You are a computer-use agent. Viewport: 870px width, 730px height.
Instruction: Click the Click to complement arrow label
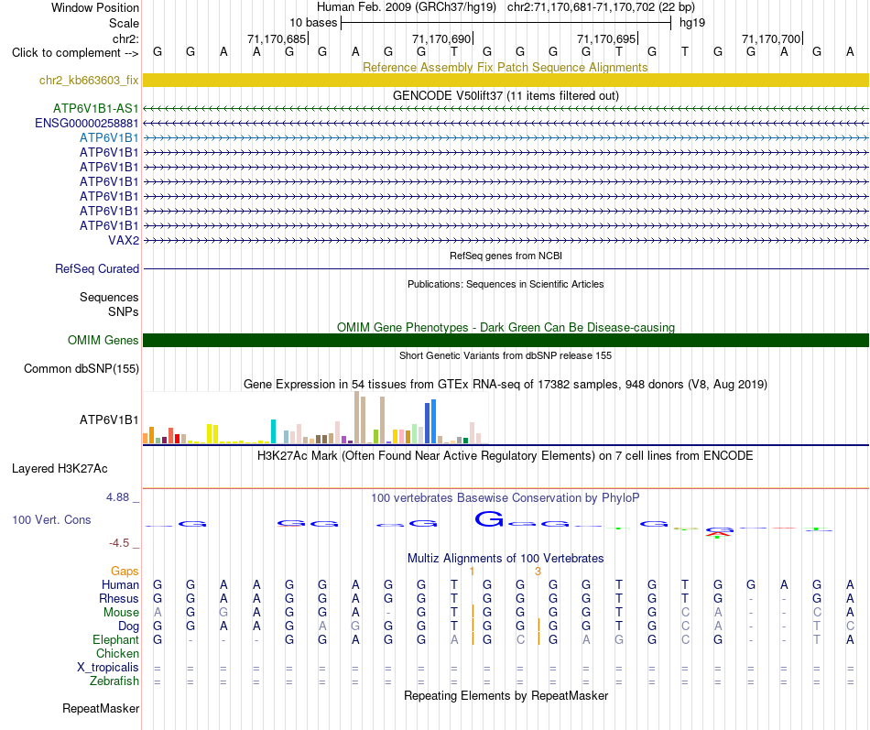click(x=75, y=53)
